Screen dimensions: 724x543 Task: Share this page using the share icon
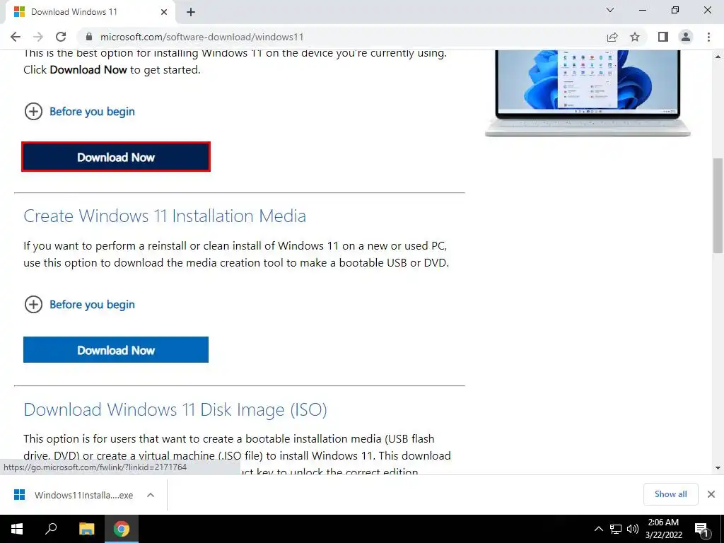[x=612, y=37]
